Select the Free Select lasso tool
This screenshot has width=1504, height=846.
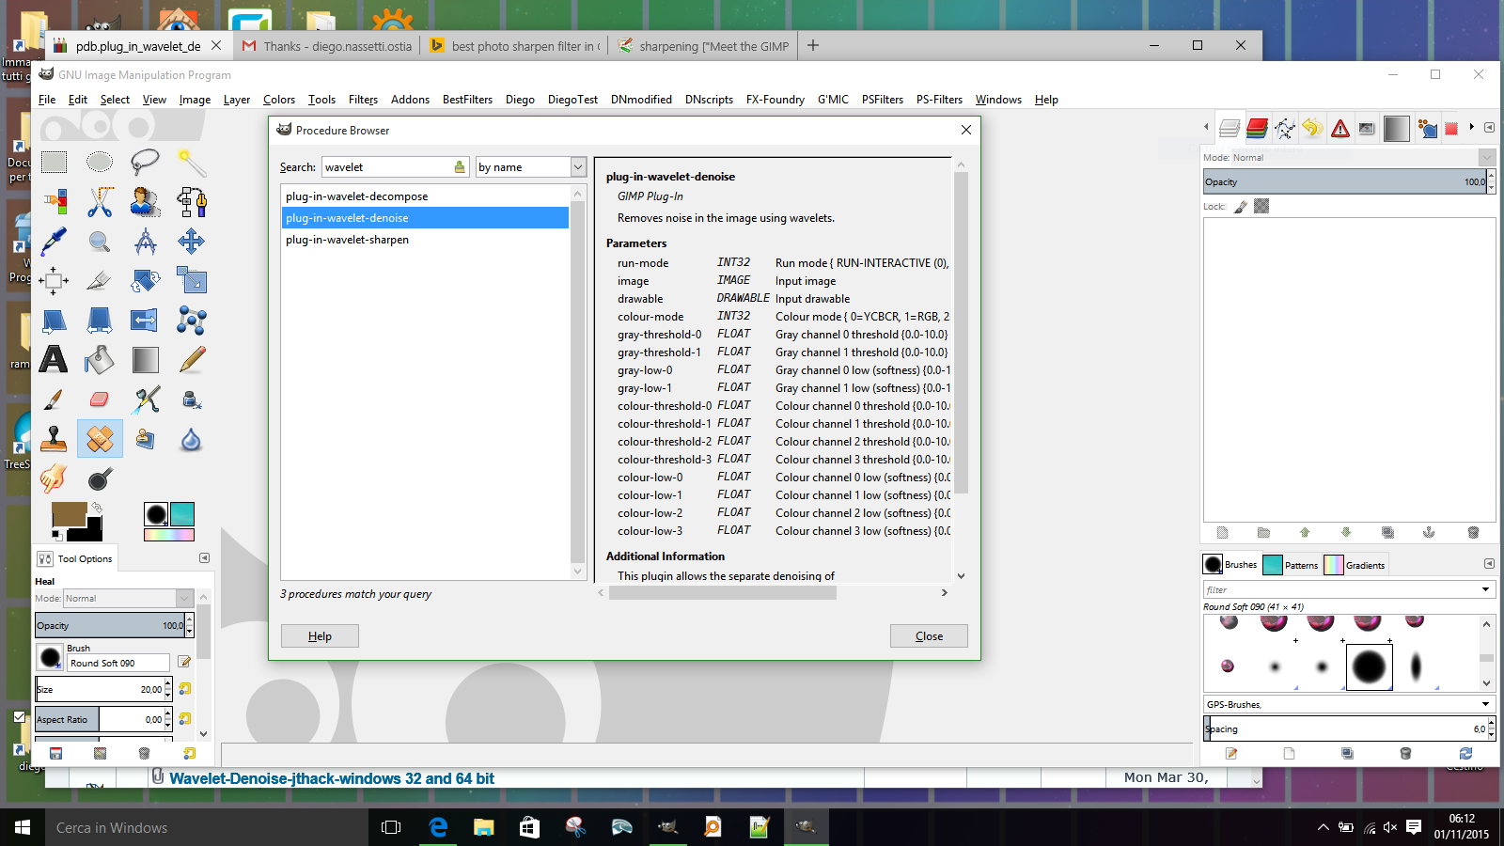coord(145,162)
